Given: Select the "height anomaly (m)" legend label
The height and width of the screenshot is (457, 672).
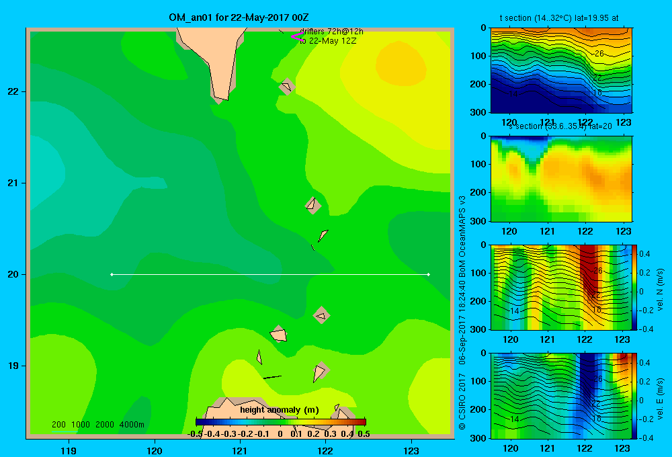Looking at the screenshot, I should [x=280, y=410].
